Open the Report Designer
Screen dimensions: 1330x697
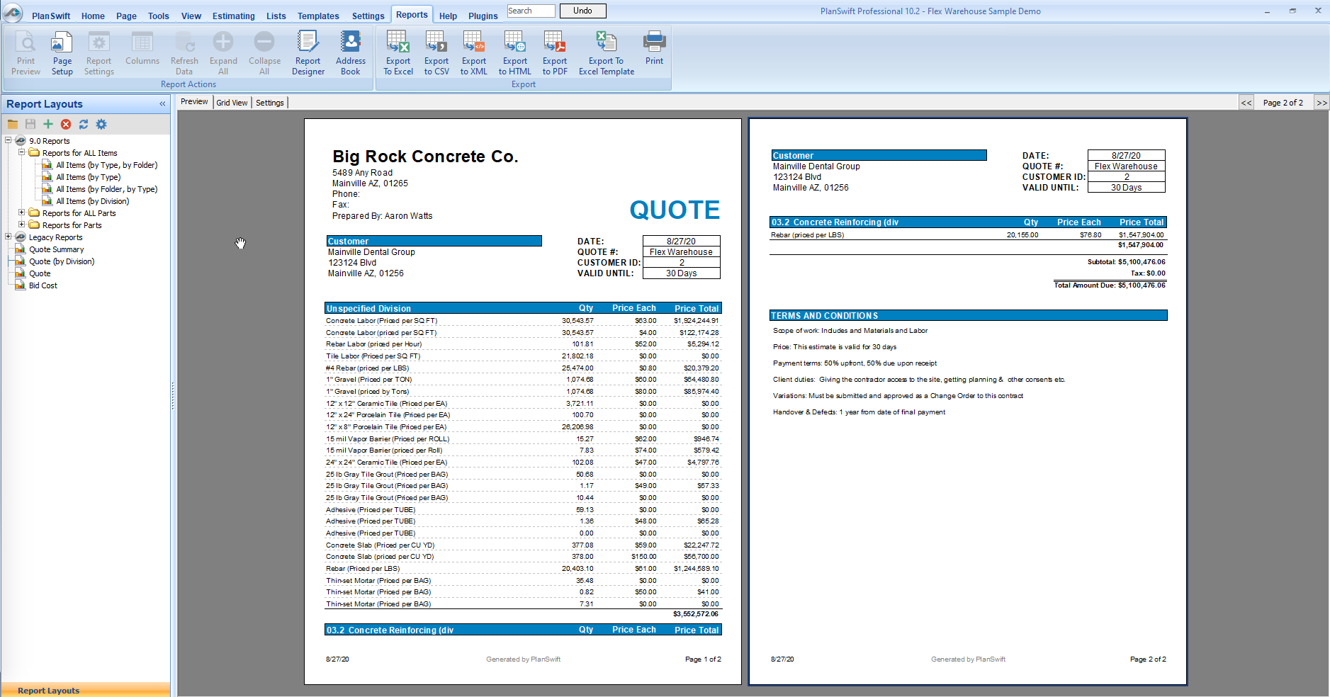(x=308, y=52)
